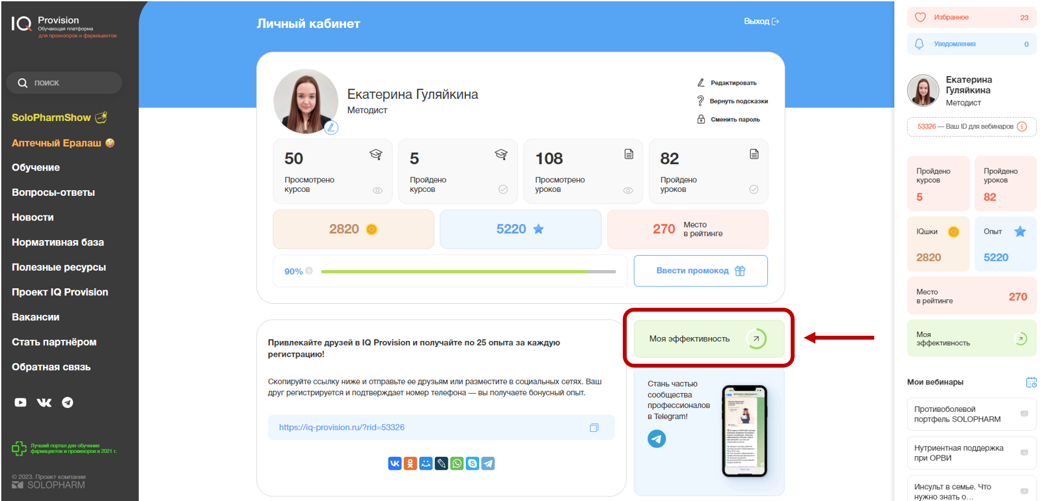
Task: Share the referral link via VK
Action: pos(395,463)
